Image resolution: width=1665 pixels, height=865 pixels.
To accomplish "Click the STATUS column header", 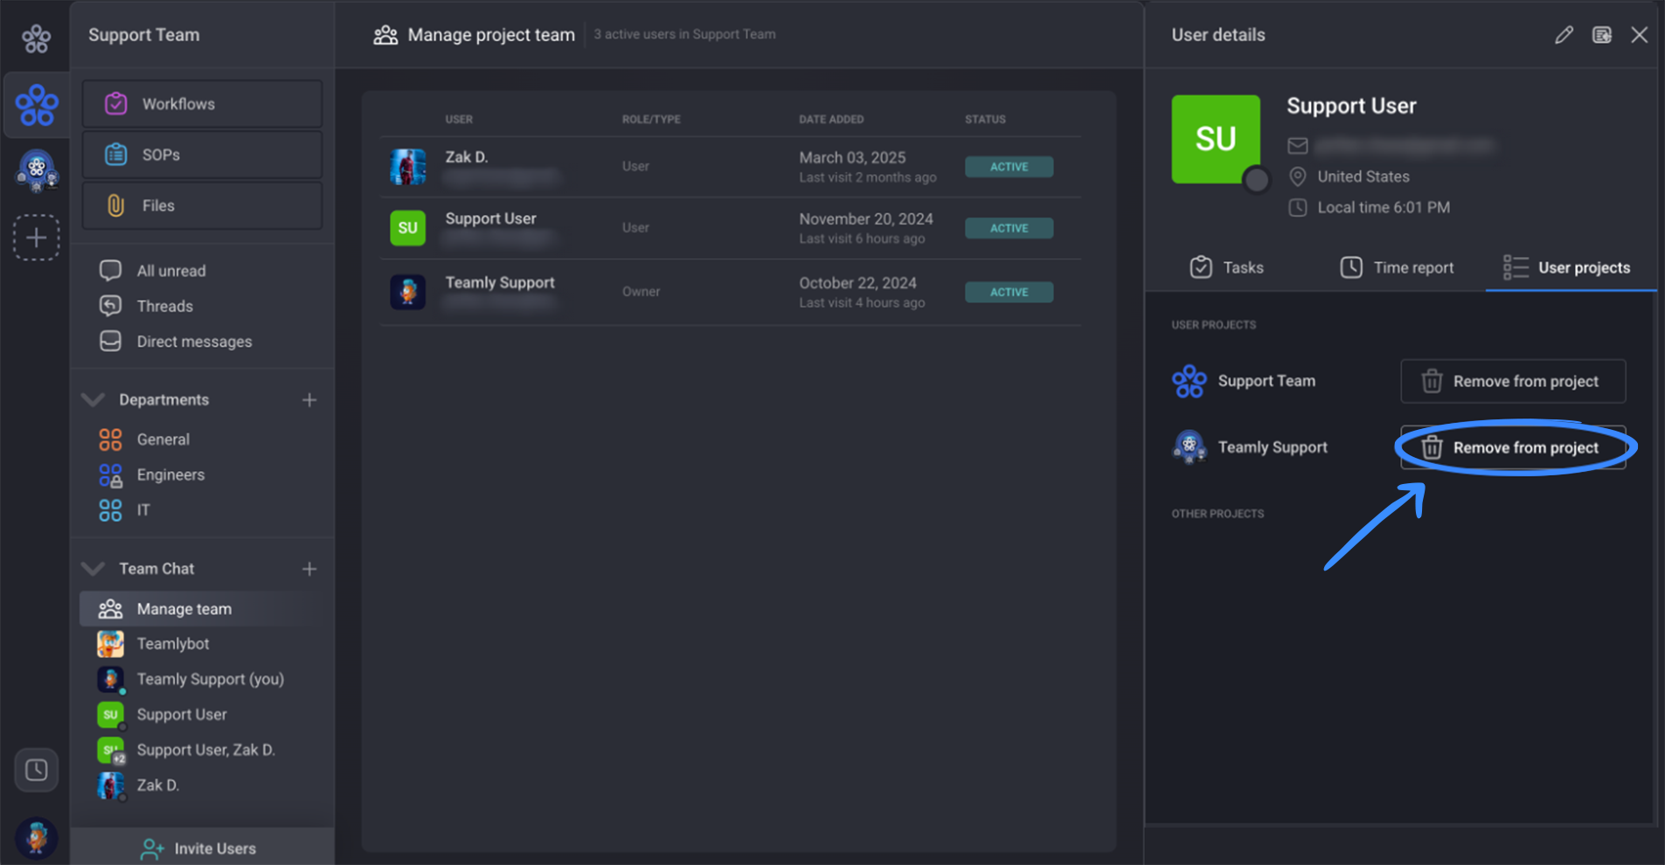I will pyautogui.click(x=985, y=120).
